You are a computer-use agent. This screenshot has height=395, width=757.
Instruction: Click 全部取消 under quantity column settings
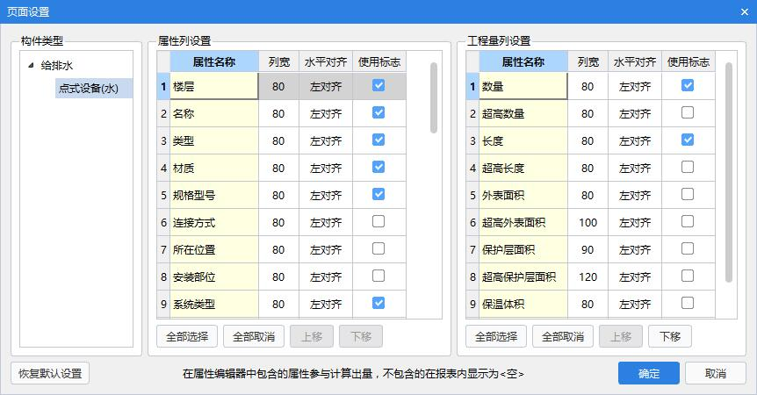[x=562, y=336]
